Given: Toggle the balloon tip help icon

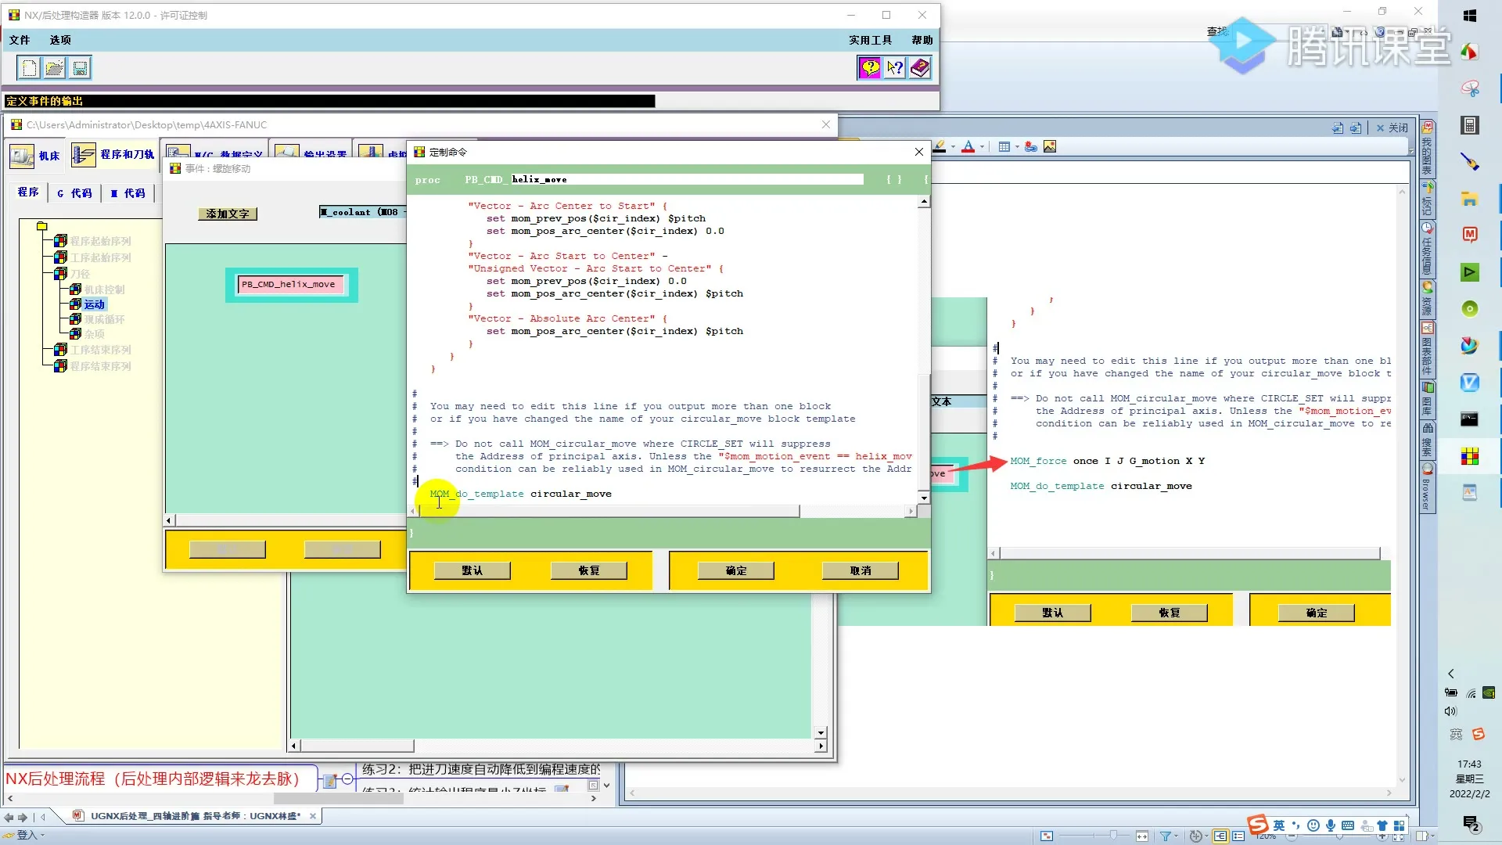Looking at the screenshot, I should [x=870, y=68].
